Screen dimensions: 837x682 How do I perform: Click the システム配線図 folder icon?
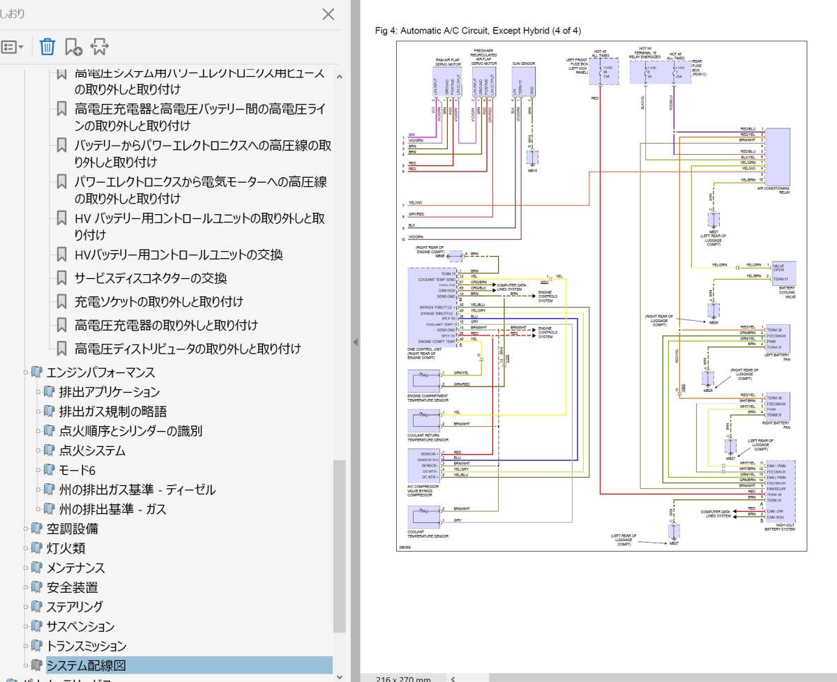point(36,665)
